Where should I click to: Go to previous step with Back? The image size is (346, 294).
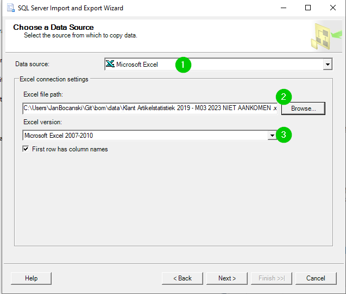tap(183, 278)
